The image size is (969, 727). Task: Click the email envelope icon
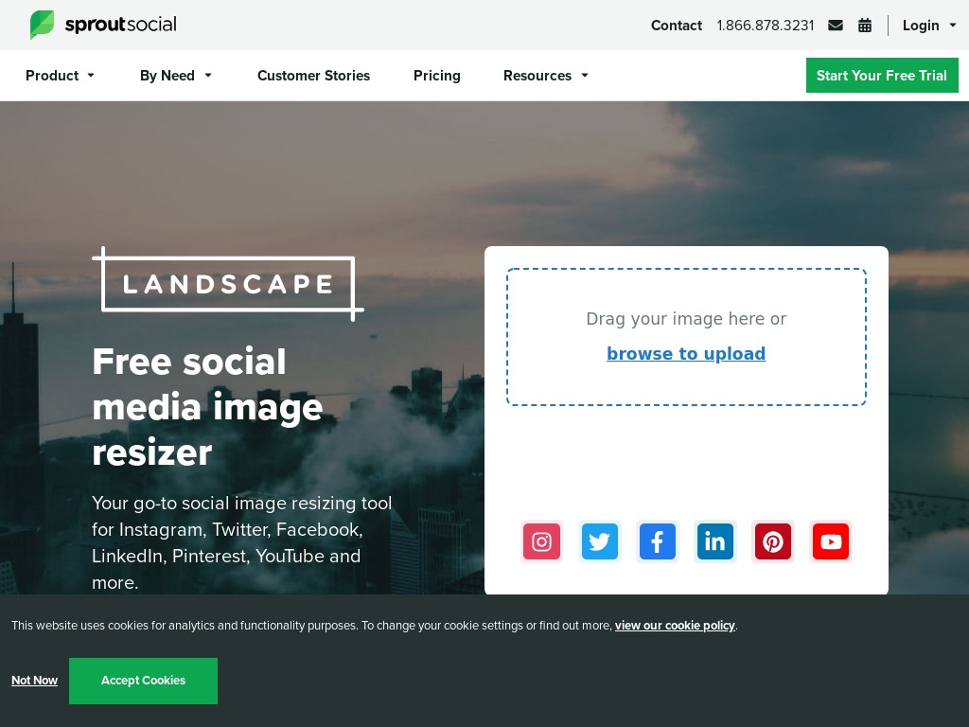tap(836, 26)
